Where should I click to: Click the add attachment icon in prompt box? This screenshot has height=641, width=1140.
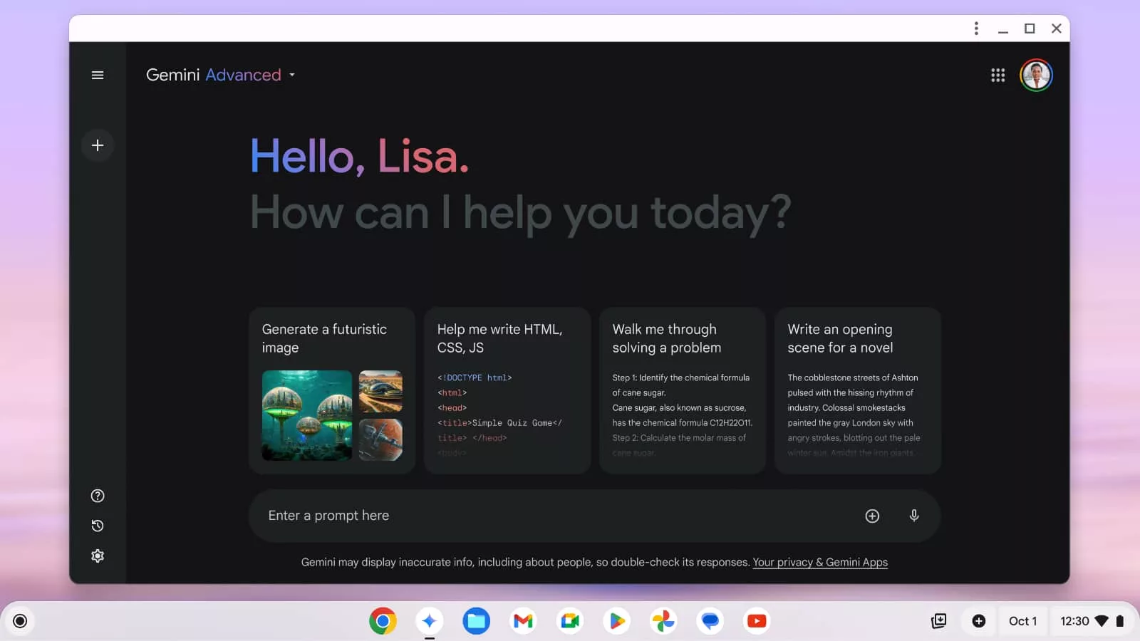(872, 516)
